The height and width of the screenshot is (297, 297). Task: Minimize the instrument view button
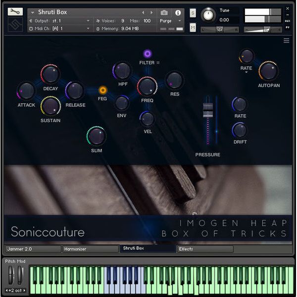pos(287,15)
